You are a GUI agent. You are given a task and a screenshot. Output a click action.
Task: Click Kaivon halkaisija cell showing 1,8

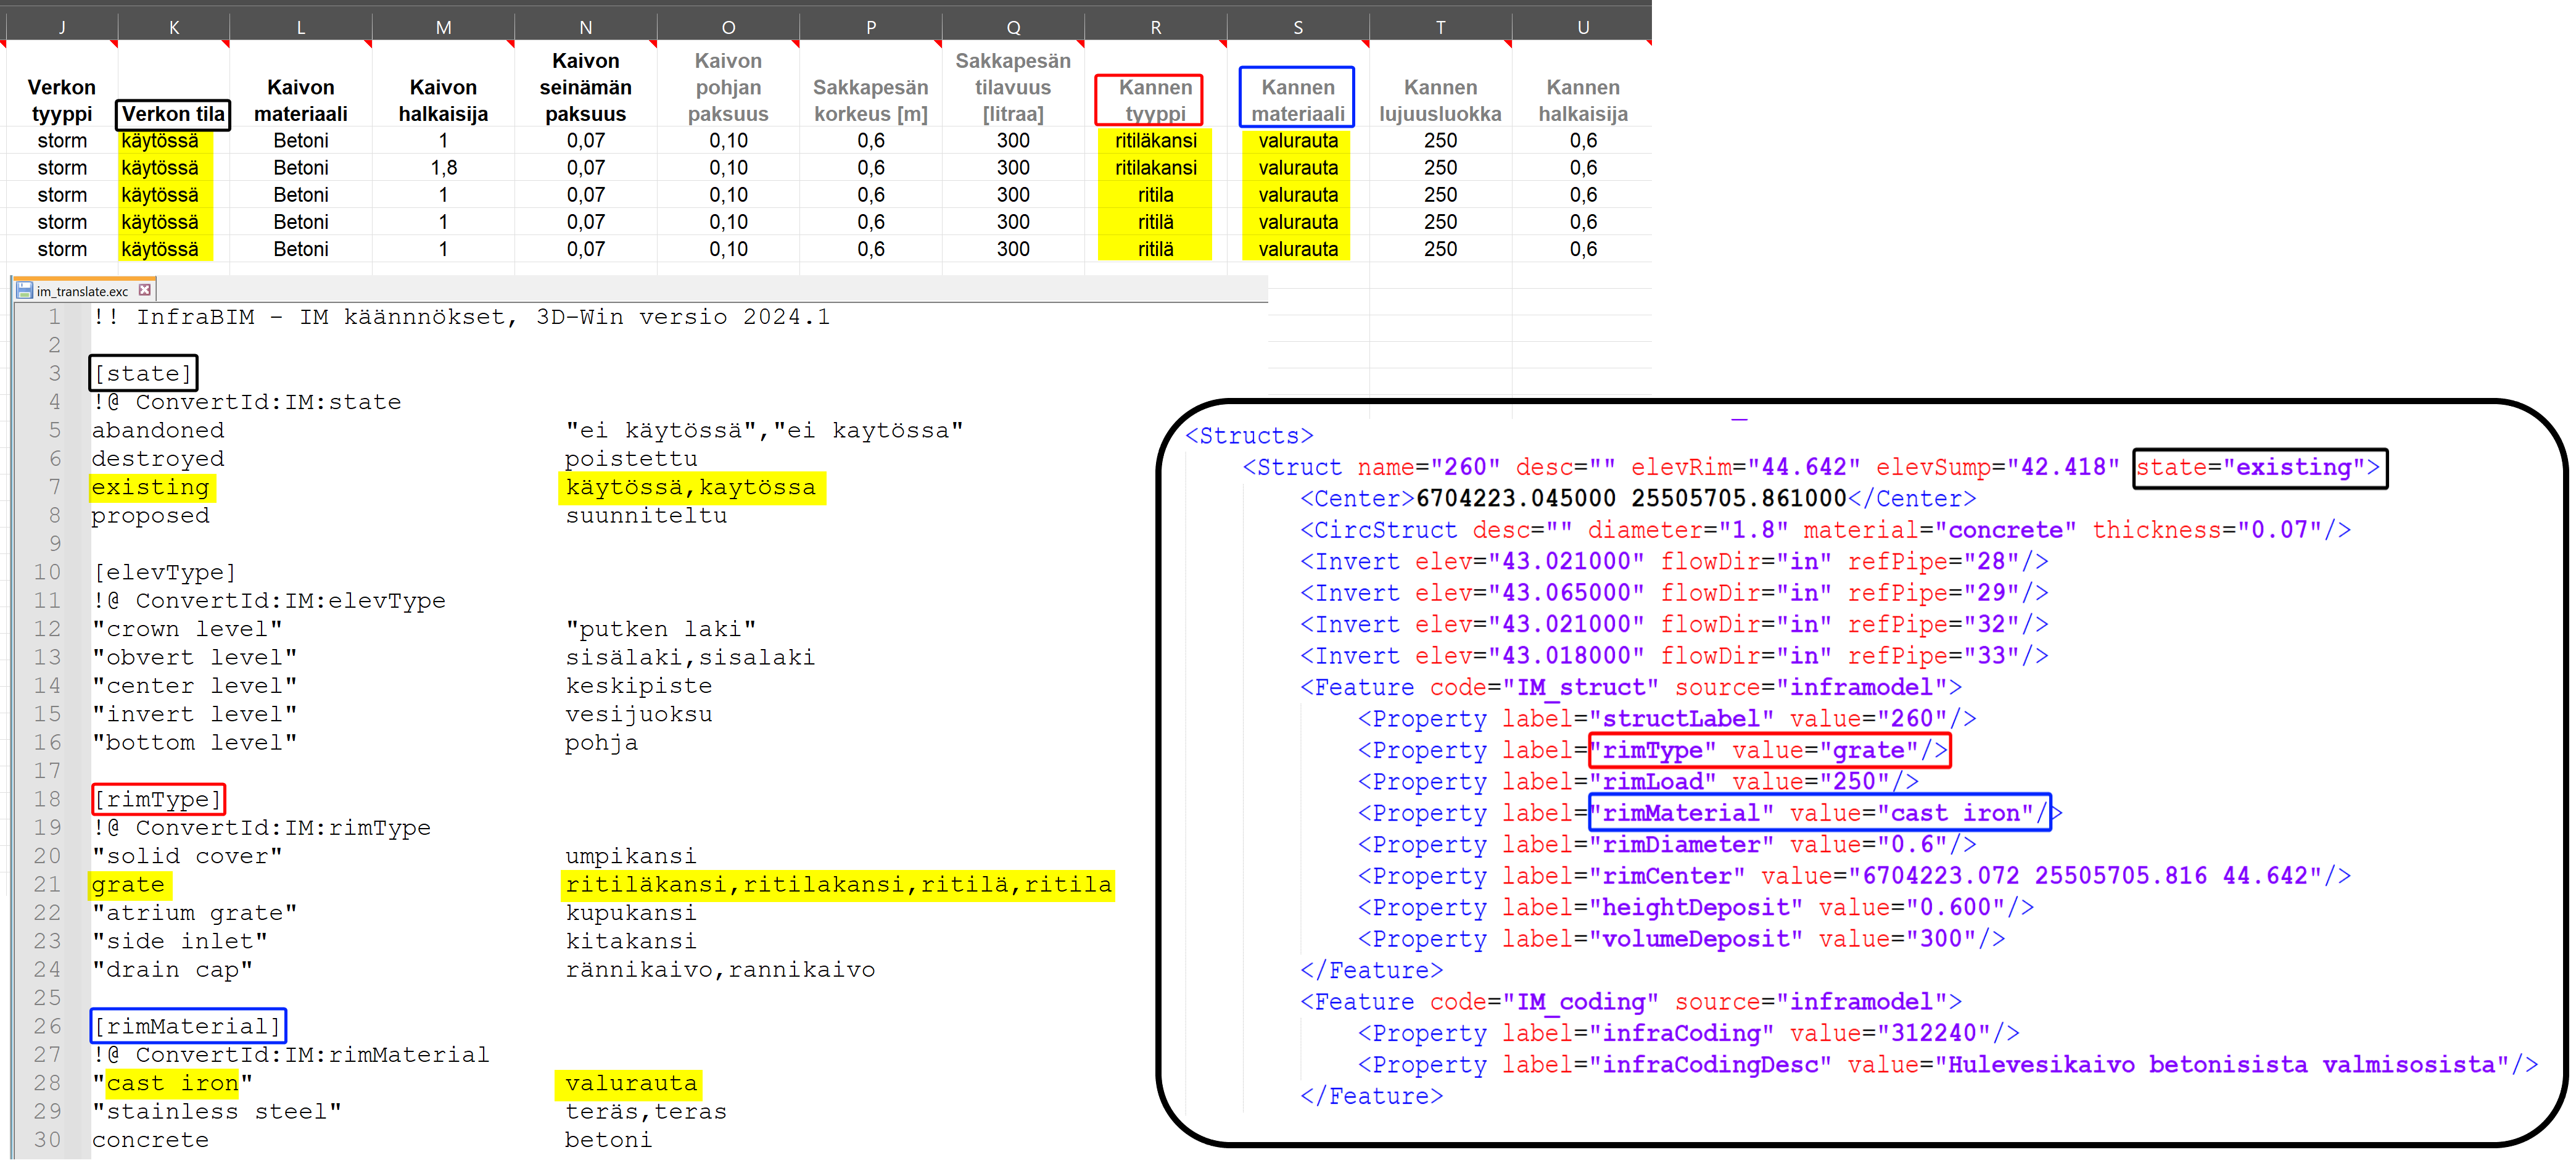point(443,168)
